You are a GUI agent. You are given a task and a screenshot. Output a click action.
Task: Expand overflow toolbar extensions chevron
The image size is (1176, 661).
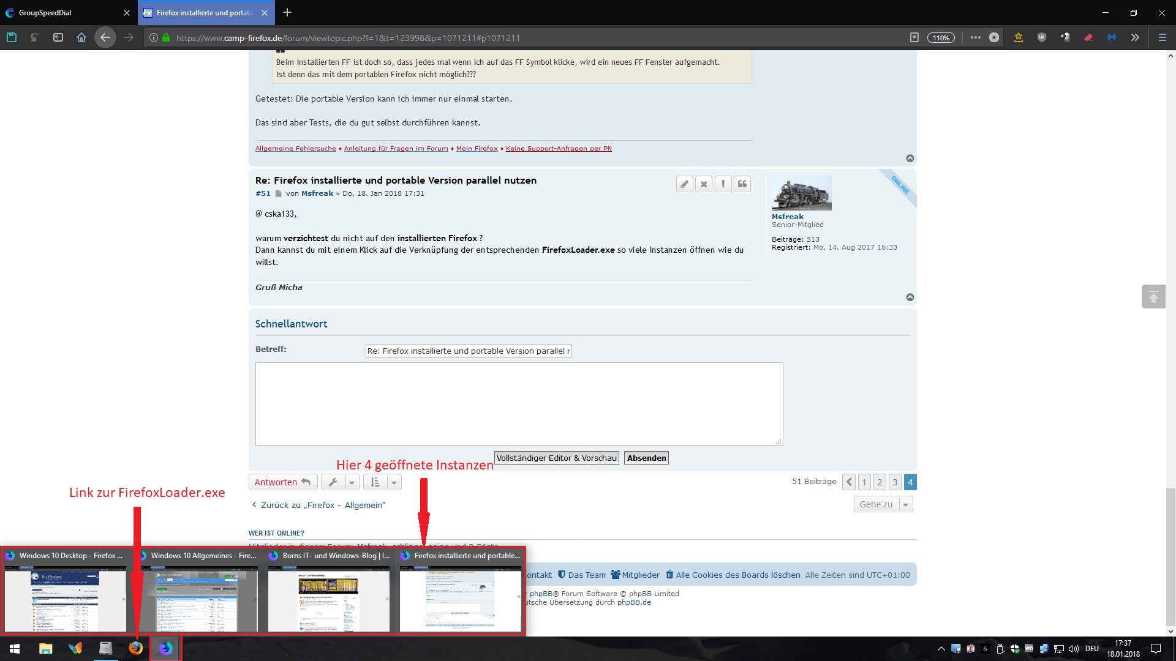(x=1134, y=37)
